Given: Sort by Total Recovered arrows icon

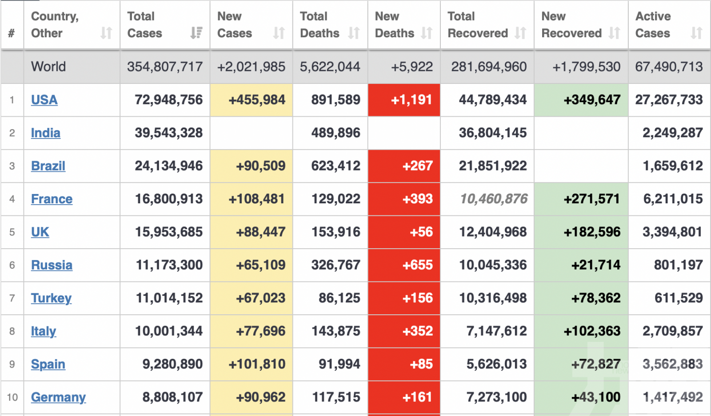Looking at the screenshot, I should pyautogui.click(x=520, y=33).
